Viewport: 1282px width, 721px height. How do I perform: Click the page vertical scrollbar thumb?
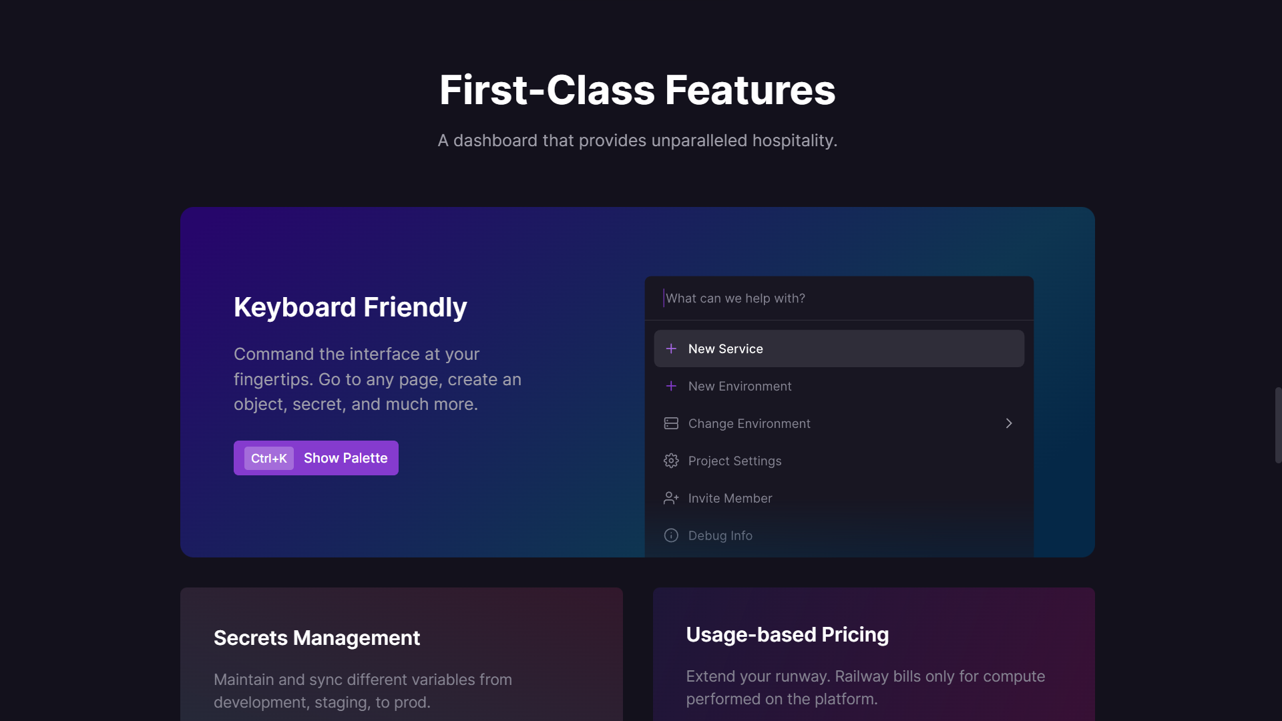tap(1278, 425)
